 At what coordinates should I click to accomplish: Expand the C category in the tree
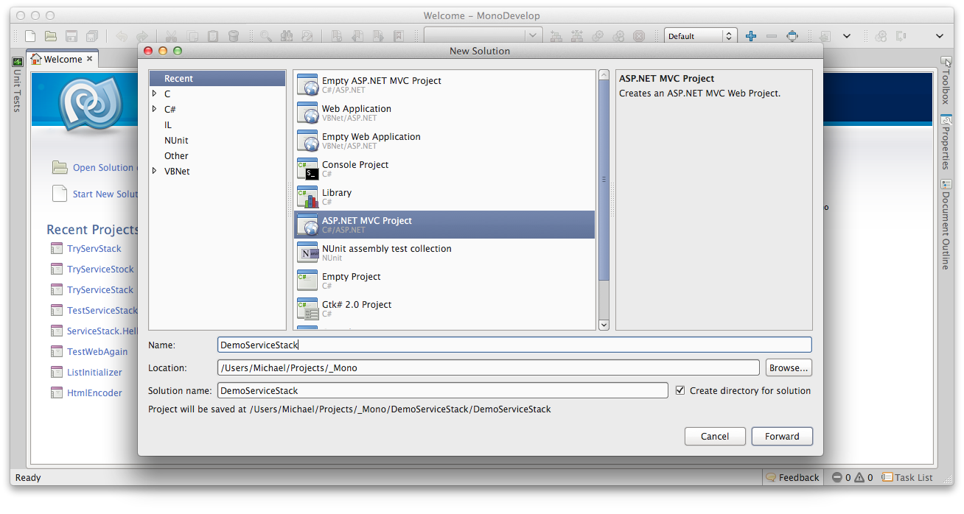click(x=154, y=94)
